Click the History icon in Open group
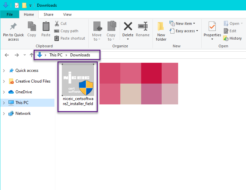 [x=226, y=38]
